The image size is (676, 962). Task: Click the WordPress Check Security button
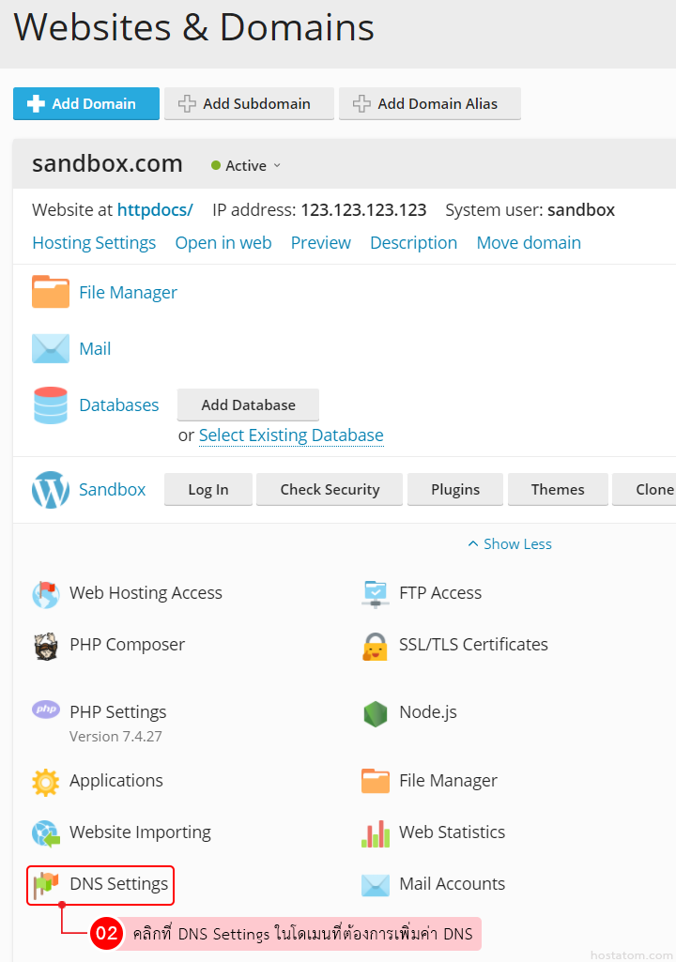click(330, 489)
